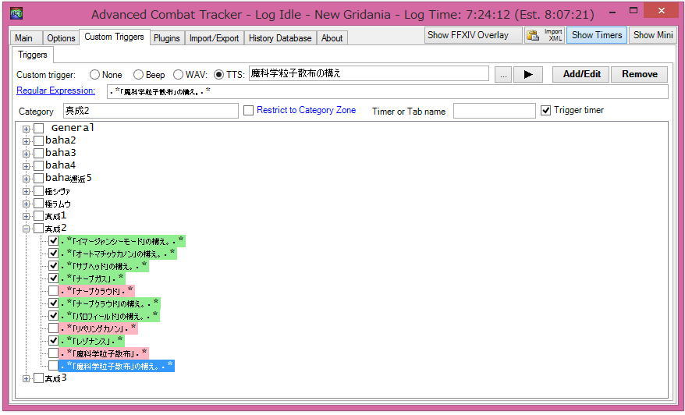Uncheck the オートマチックカノン trigger checkbox
Image resolution: width=685 pixels, height=415 pixels.
(53, 254)
